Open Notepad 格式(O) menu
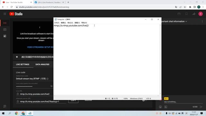The image size is (206, 116). pyautogui.click(x=70, y=23)
